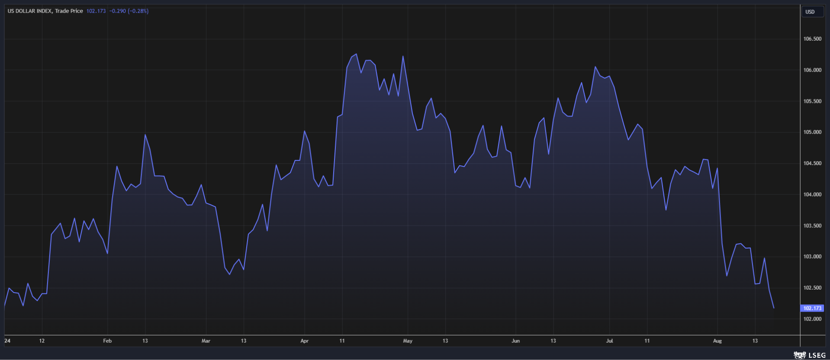Click the 104.000 price axis label
830x360 pixels.
click(x=812, y=194)
